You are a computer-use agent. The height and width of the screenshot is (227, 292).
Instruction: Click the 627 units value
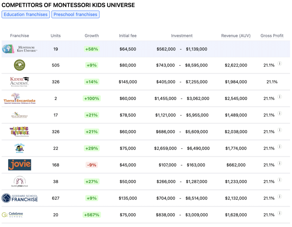tap(56, 198)
